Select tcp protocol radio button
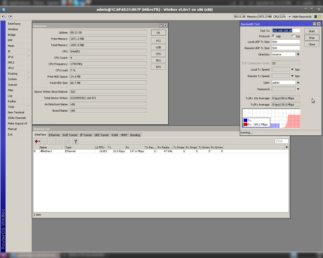Screen dimensions: 323x258 coord(293,36)
